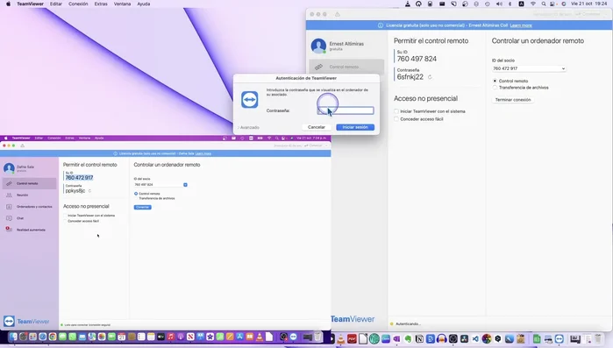Enable Conceder acceso fácil in Ernest's window

tap(396, 119)
